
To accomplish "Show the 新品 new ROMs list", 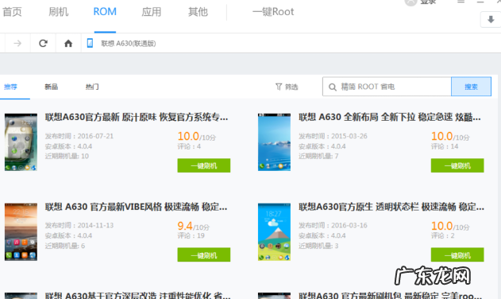I will coord(51,87).
